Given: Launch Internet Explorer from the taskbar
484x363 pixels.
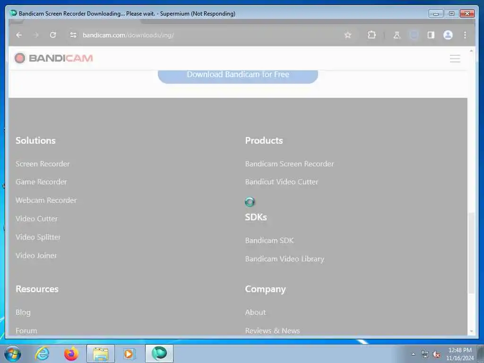Looking at the screenshot, I should click(42, 354).
